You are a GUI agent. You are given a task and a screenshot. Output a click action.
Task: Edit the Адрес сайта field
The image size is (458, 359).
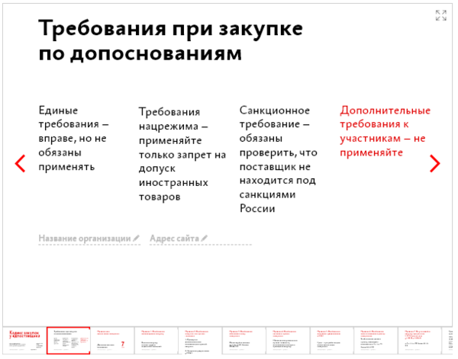pos(174,239)
